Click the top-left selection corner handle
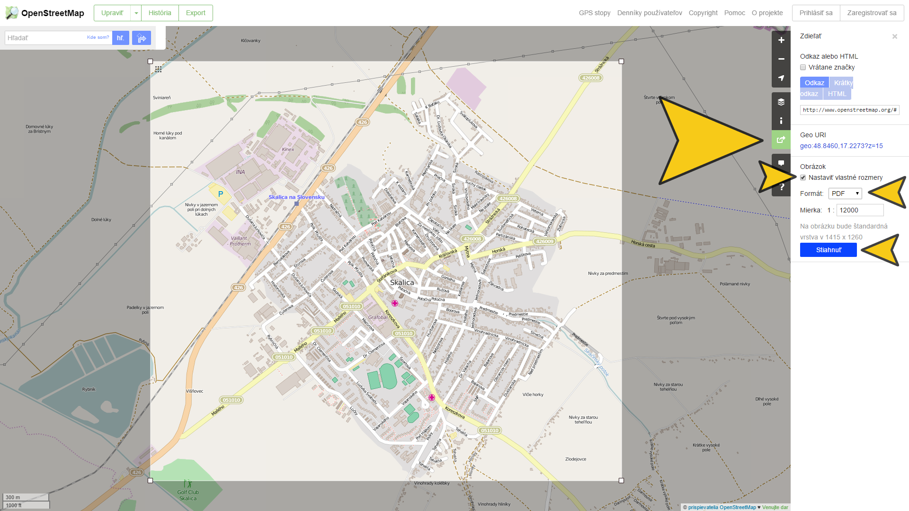 [x=151, y=62]
